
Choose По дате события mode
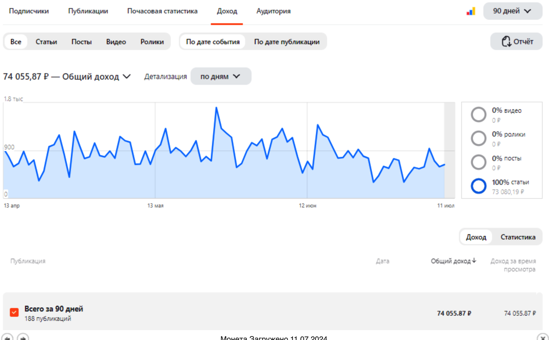[x=213, y=42]
